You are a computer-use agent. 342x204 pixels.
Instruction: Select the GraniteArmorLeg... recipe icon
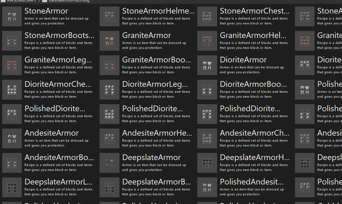[x=12, y=65]
